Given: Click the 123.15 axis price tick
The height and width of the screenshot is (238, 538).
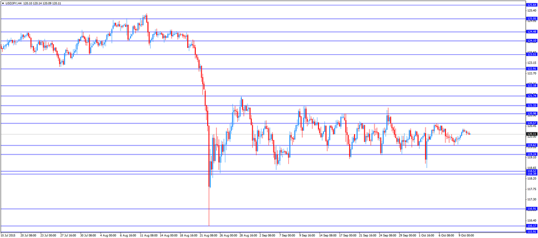Looking at the screenshot, I should point(531,63).
